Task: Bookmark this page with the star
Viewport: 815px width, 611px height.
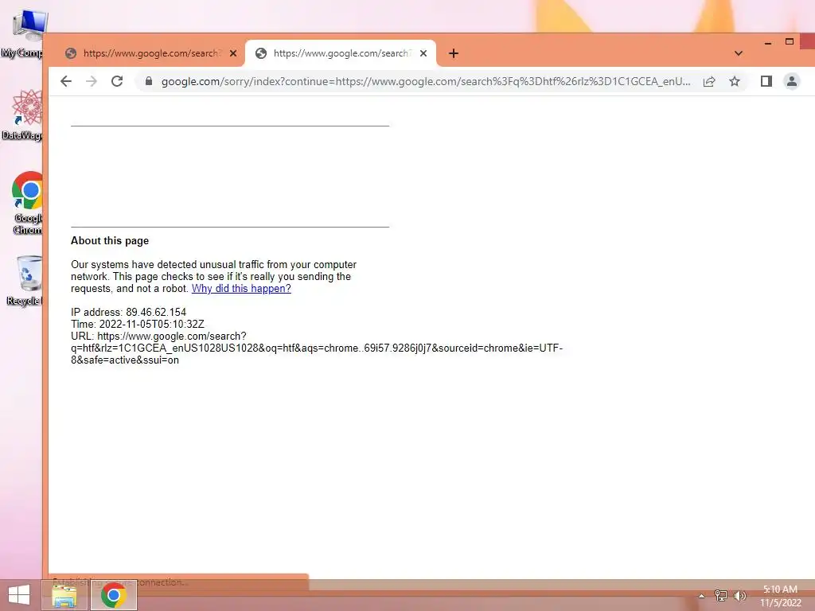Action: (x=734, y=81)
